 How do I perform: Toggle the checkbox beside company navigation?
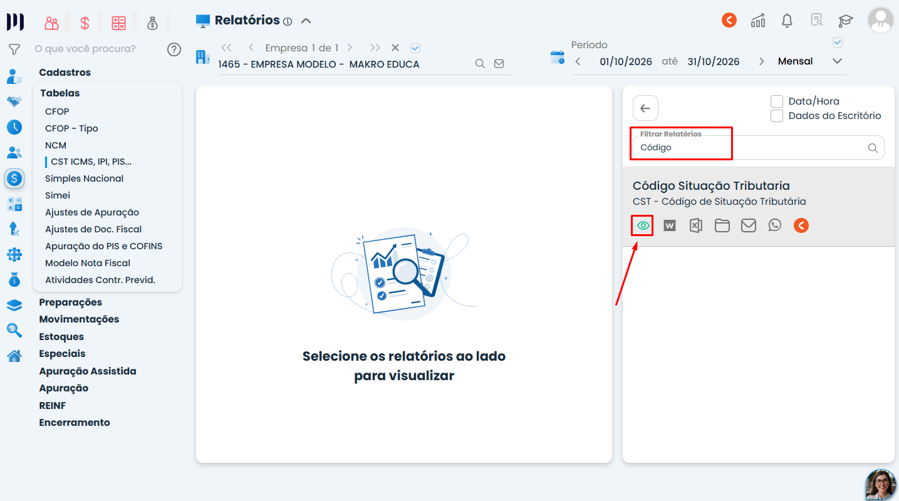415,48
